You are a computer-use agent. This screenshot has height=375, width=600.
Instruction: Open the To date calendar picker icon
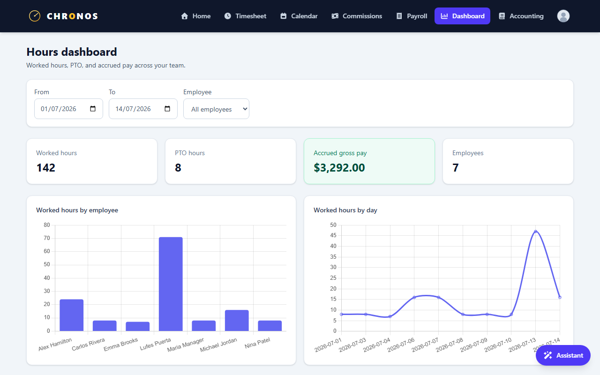tap(167, 109)
